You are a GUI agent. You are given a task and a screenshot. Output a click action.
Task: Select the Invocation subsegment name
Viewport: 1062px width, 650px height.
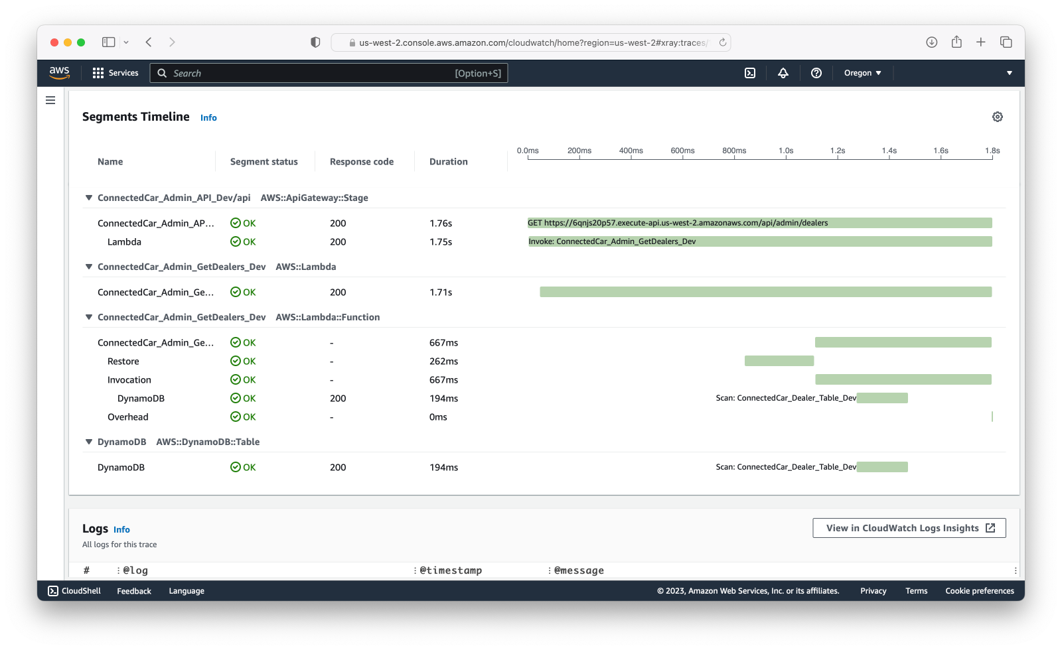tap(129, 380)
